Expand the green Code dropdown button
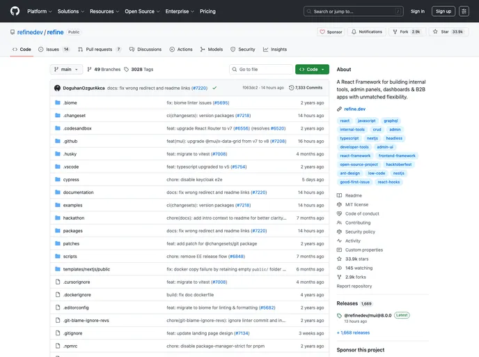The height and width of the screenshot is (357, 479). click(312, 70)
